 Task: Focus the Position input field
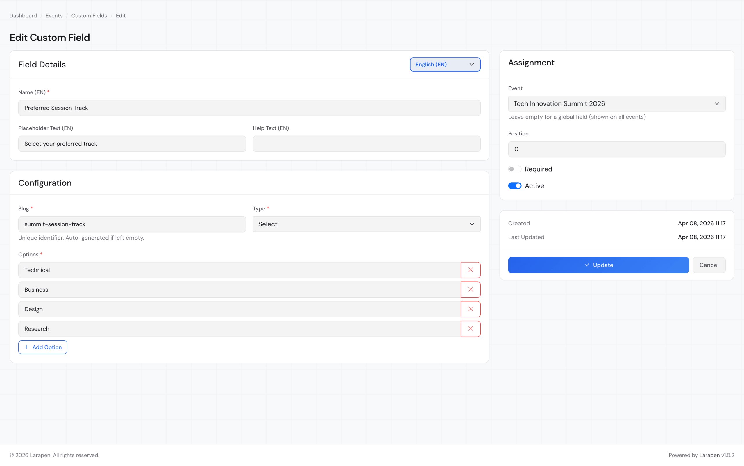[x=616, y=149]
